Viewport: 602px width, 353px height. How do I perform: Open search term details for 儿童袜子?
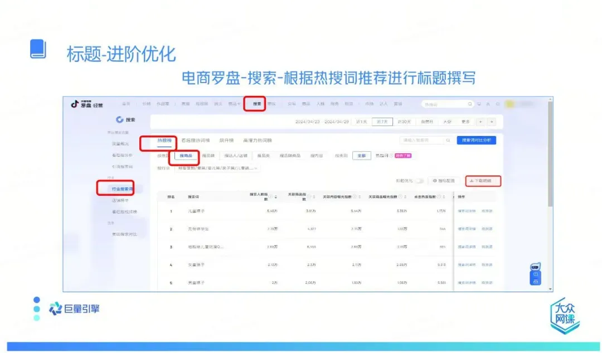(x=467, y=211)
